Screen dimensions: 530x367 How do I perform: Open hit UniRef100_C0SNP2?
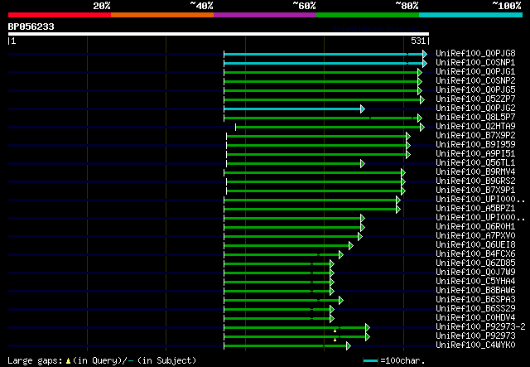coord(475,81)
